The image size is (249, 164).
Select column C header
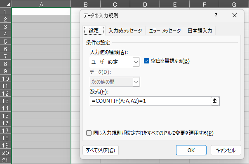(115, 4)
